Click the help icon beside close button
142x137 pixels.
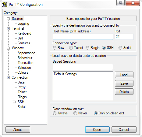(120, 3)
